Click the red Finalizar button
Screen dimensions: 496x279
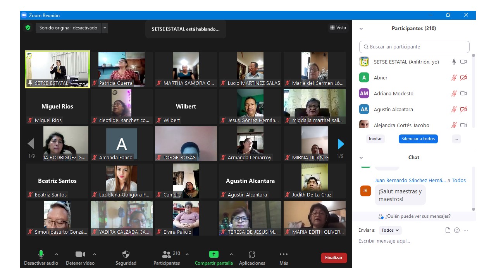click(x=334, y=258)
